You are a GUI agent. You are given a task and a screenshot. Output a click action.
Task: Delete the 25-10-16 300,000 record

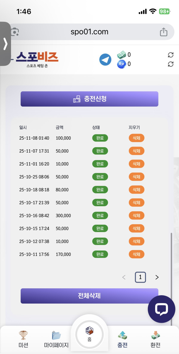(136, 216)
